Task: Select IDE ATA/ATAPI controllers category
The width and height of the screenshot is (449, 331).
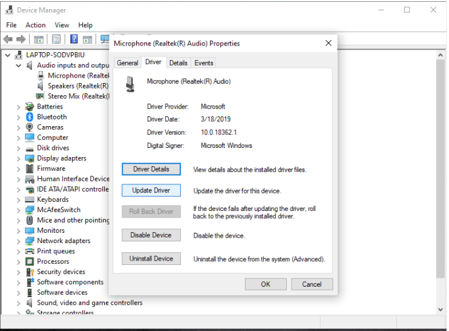Action: coord(73,189)
